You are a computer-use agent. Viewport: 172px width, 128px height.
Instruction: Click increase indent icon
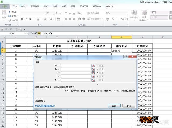point(84,19)
